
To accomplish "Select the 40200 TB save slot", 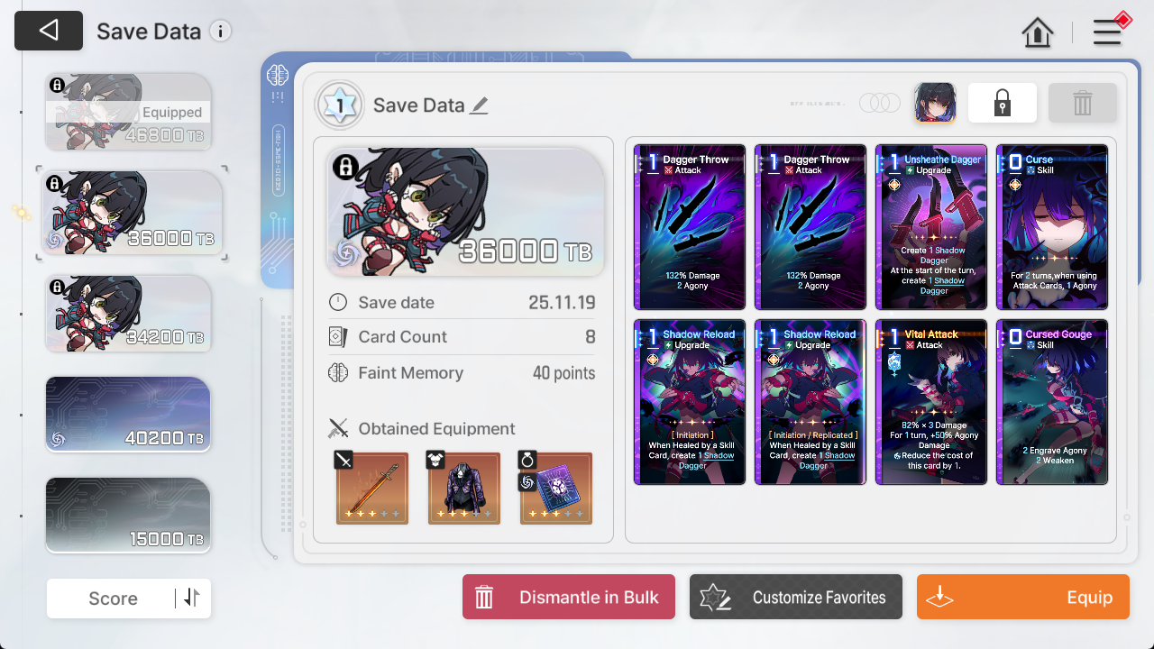I will [x=128, y=414].
